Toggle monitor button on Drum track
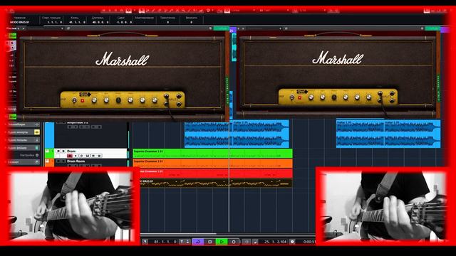456x256 pixels. (76, 156)
